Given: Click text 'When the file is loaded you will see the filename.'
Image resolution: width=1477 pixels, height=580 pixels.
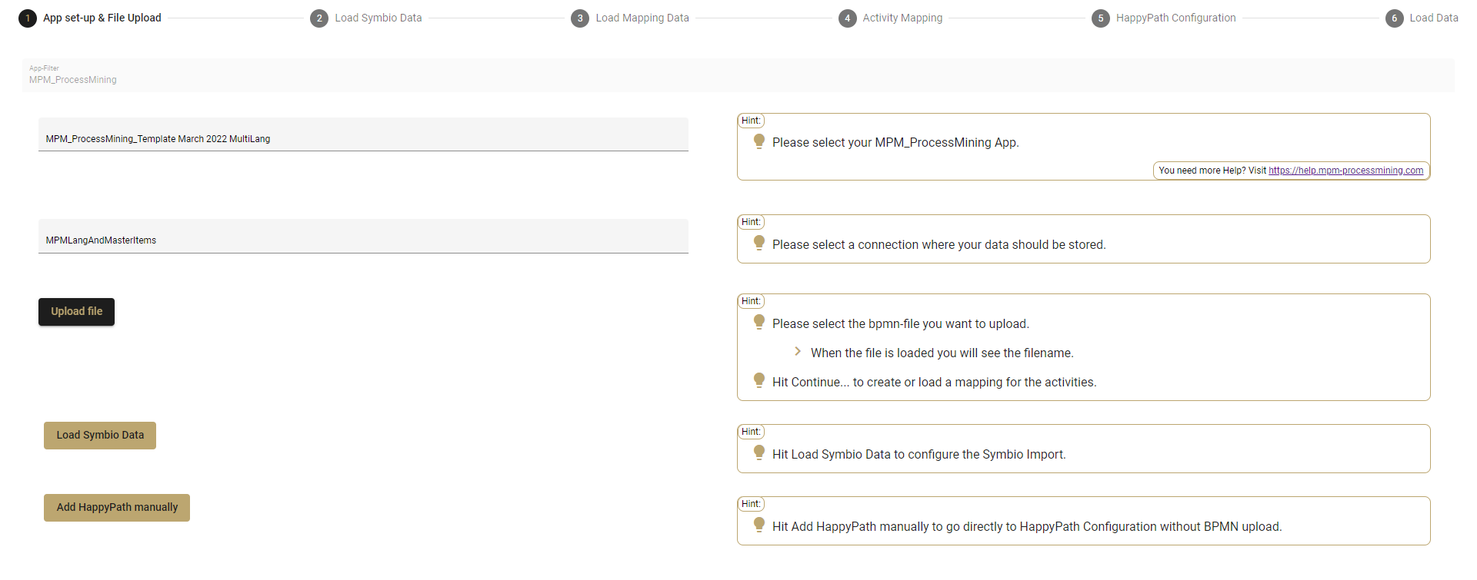Looking at the screenshot, I should (x=942, y=353).
